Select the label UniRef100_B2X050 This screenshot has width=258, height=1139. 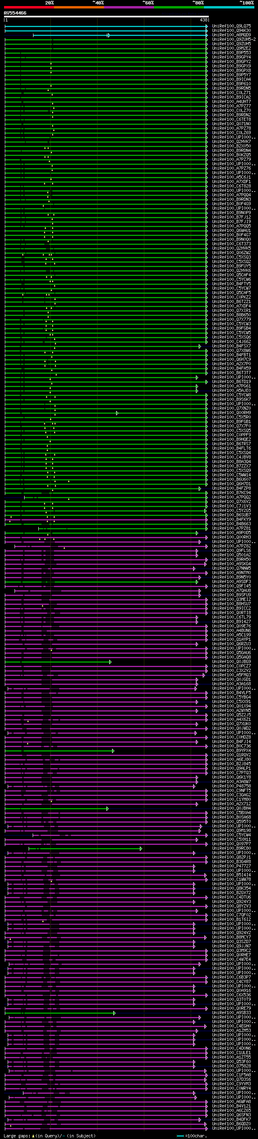[231, 146]
